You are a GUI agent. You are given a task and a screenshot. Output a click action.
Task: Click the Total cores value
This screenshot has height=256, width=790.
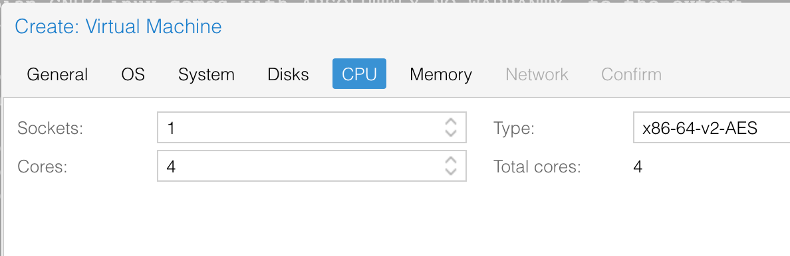tap(638, 166)
